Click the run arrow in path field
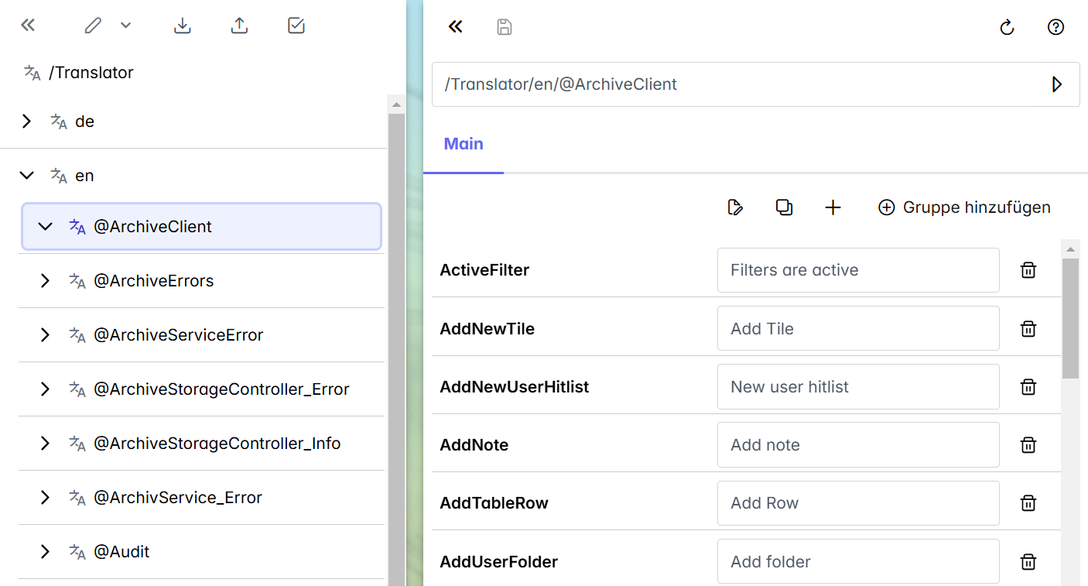The height and width of the screenshot is (586, 1088). tap(1057, 84)
